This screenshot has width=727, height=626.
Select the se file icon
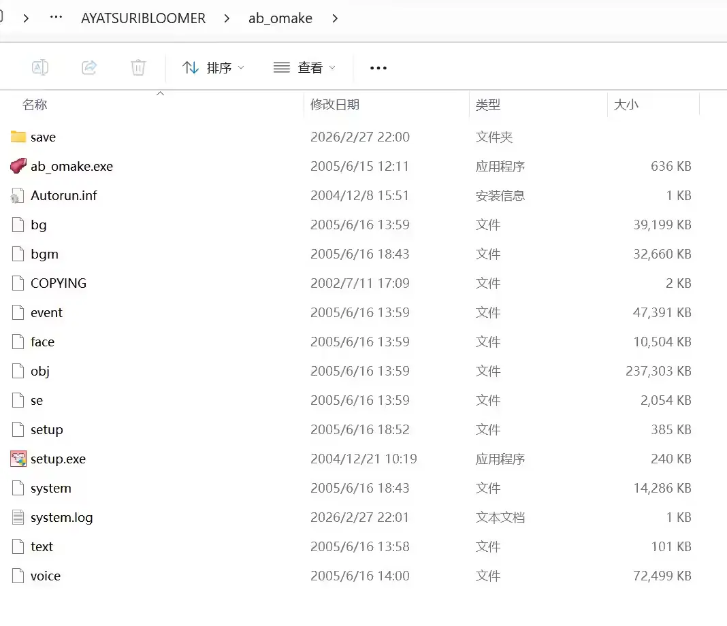click(18, 400)
